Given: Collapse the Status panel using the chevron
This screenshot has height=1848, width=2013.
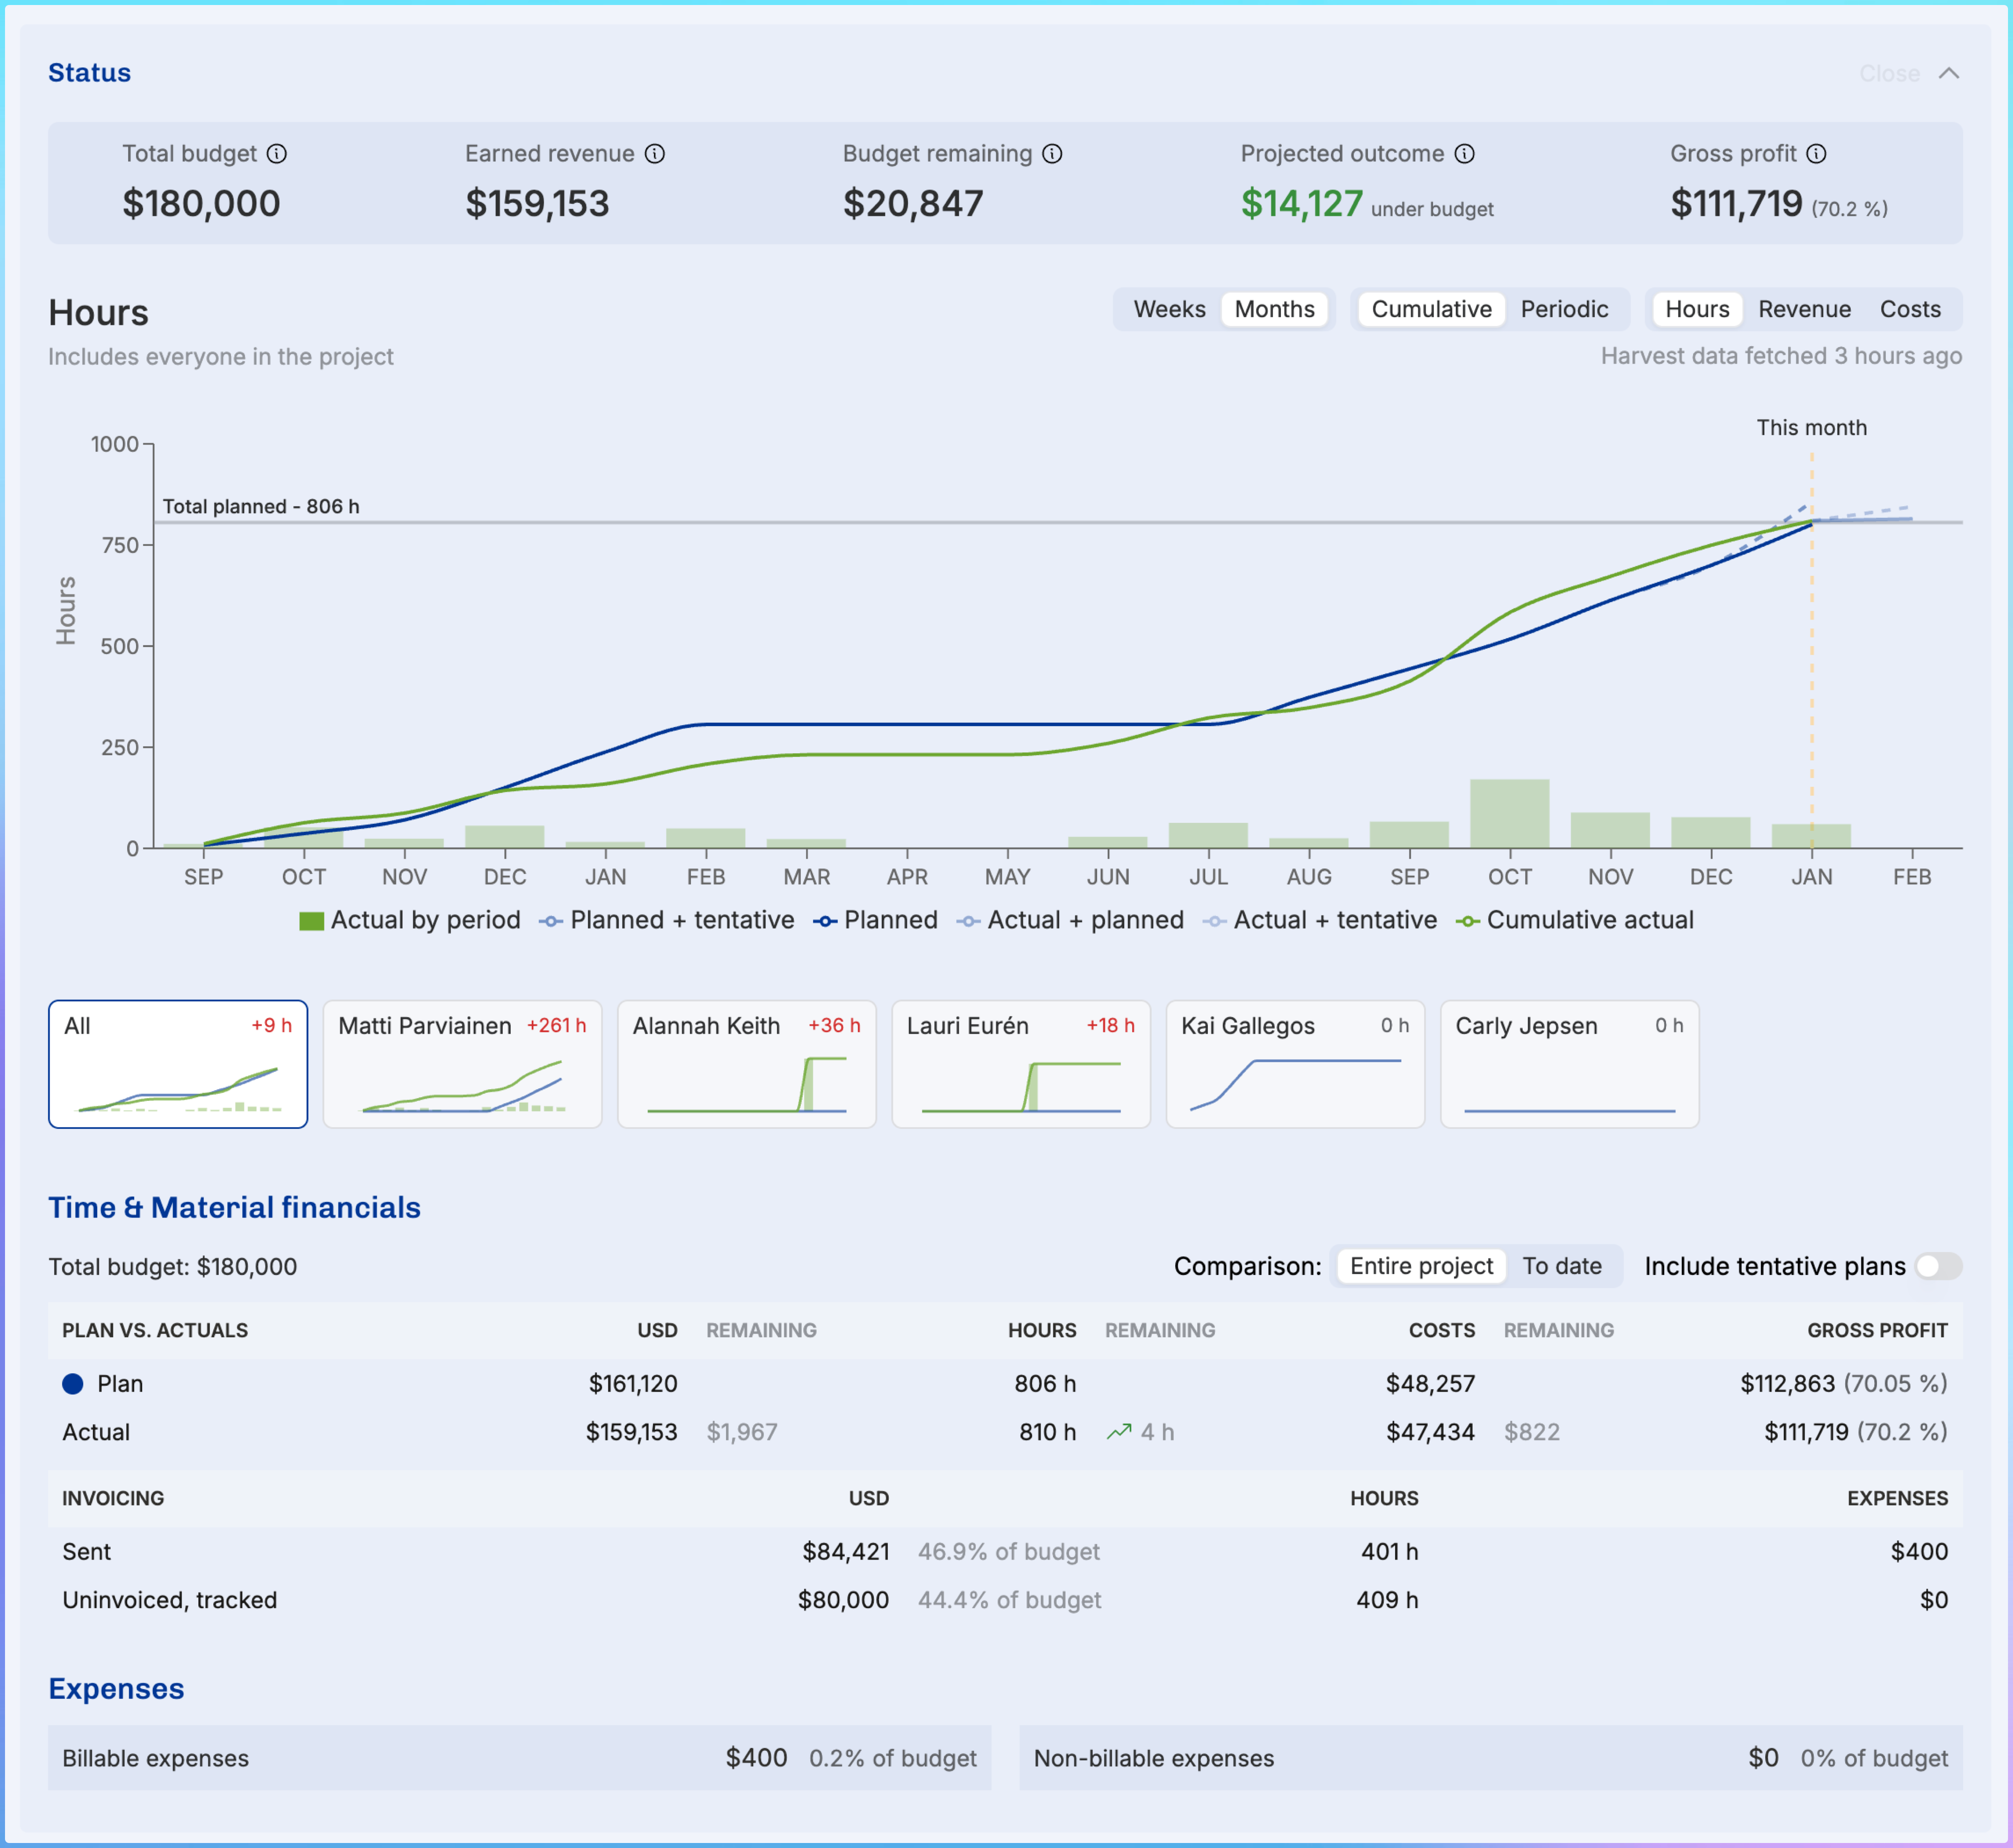Looking at the screenshot, I should [1949, 73].
